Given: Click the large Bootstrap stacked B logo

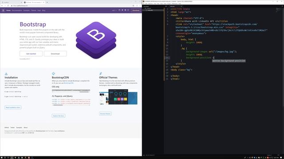Looking at the screenshot, I should 96,40.
